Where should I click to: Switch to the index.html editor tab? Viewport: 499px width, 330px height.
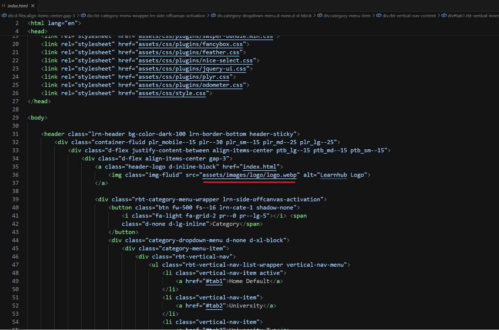coord(18,6)
